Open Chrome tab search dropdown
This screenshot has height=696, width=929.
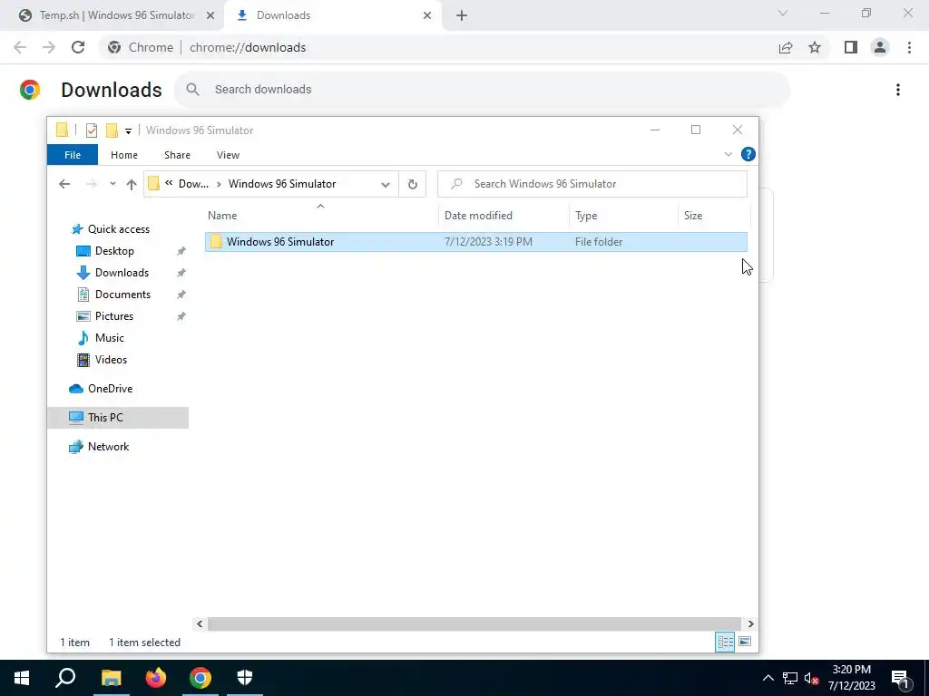coord(783,13)
